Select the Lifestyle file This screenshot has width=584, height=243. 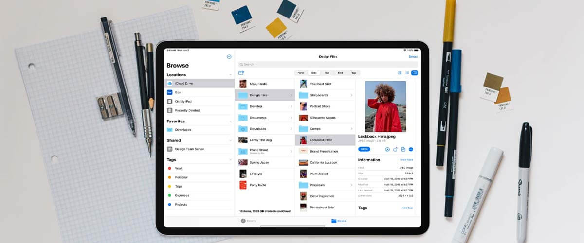[x=265, y=174]
